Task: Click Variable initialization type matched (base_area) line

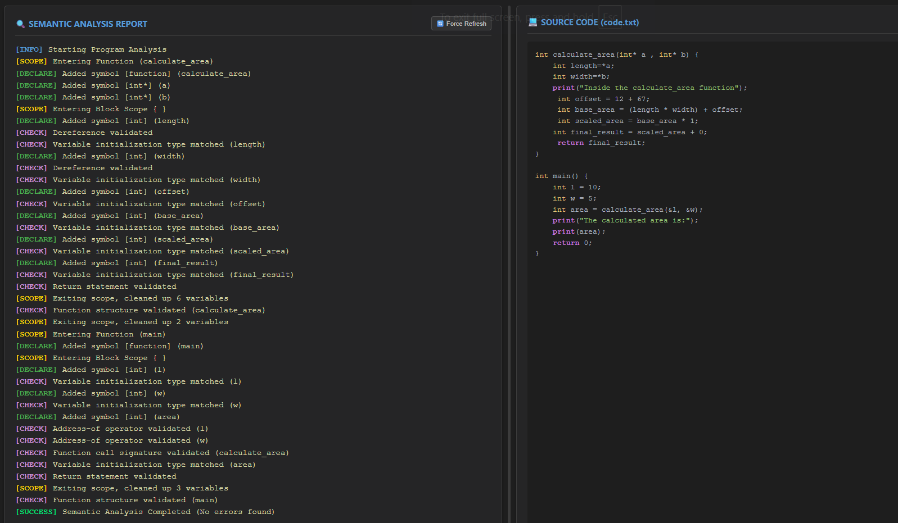Action: (x=147, y=228)
